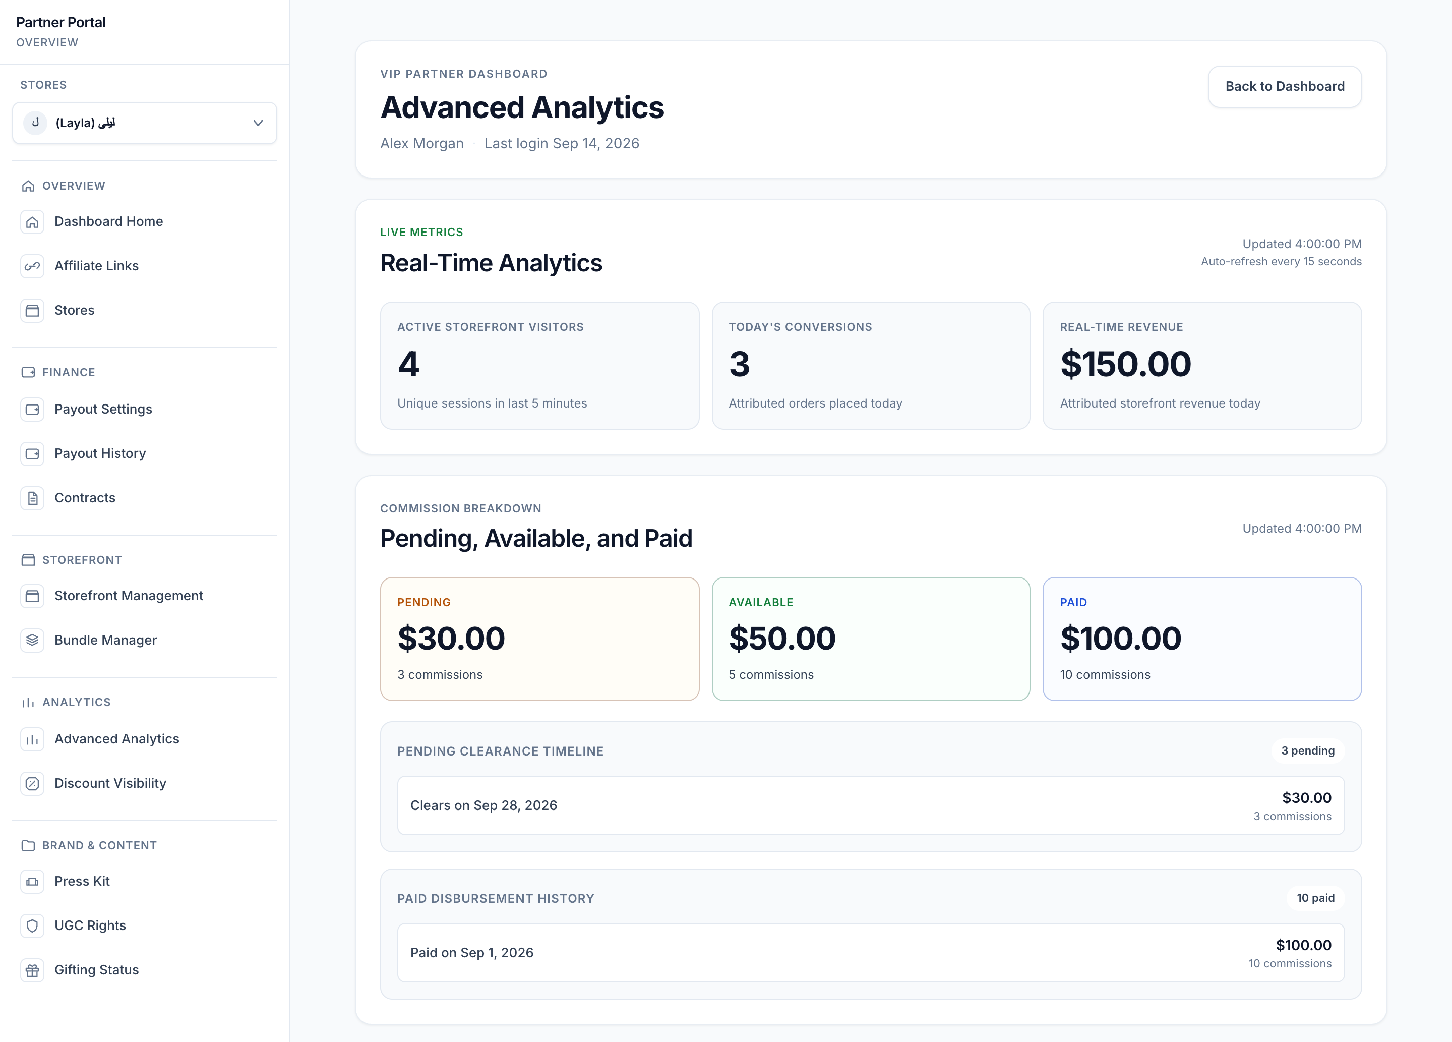Click the Payout History wallet icon

(x=32, y=454)
